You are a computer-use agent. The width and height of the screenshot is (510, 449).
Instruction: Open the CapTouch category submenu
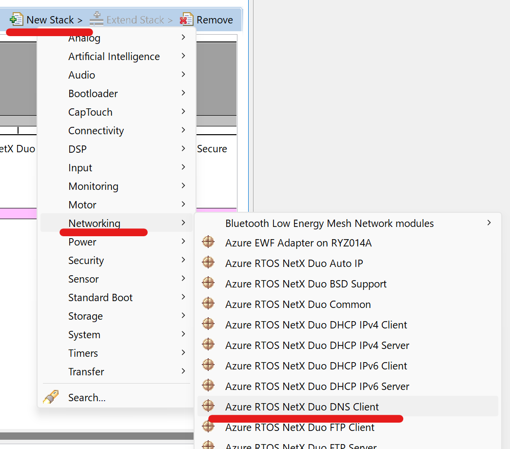[117, 112]
